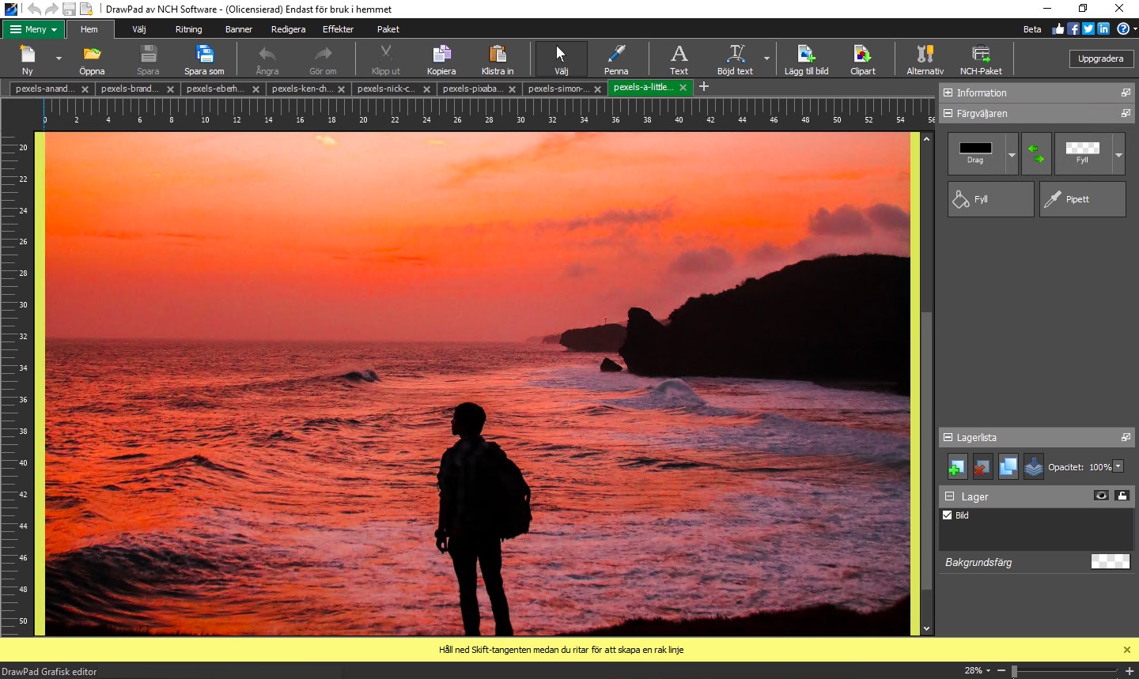The image size is (1139, 679).
Task: Delete the selected layer icon
Action: tap(982, 467)
